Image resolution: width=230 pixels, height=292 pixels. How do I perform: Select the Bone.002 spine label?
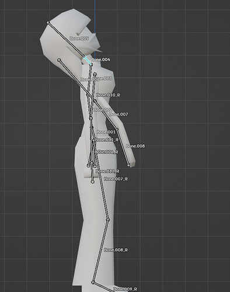click(x=103, y=110)
